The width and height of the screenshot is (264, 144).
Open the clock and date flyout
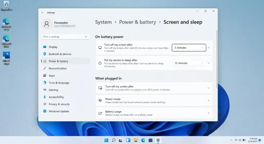(253, 140)
